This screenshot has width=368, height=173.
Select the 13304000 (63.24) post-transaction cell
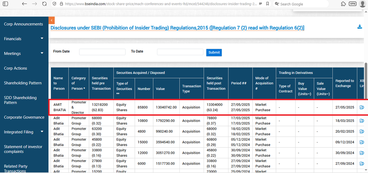[216, 107]
